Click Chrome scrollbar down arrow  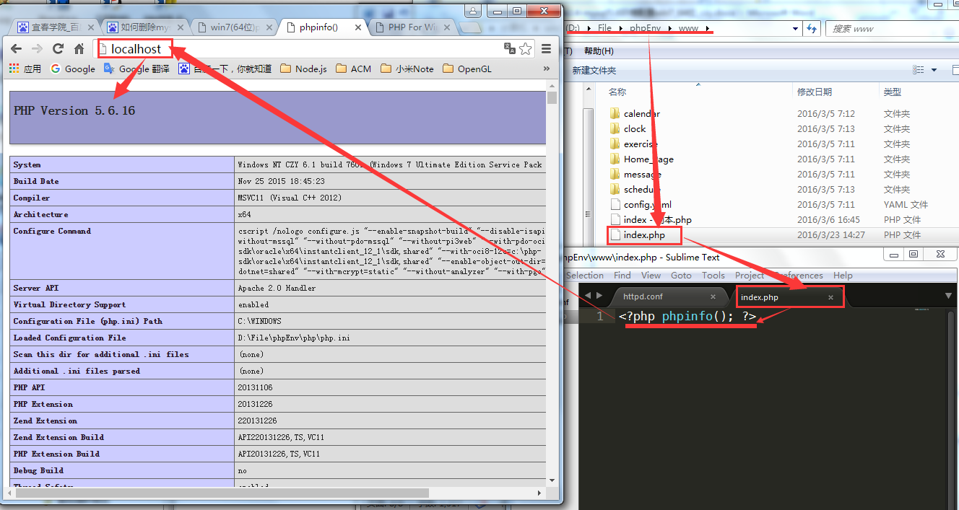click(552, 480)
